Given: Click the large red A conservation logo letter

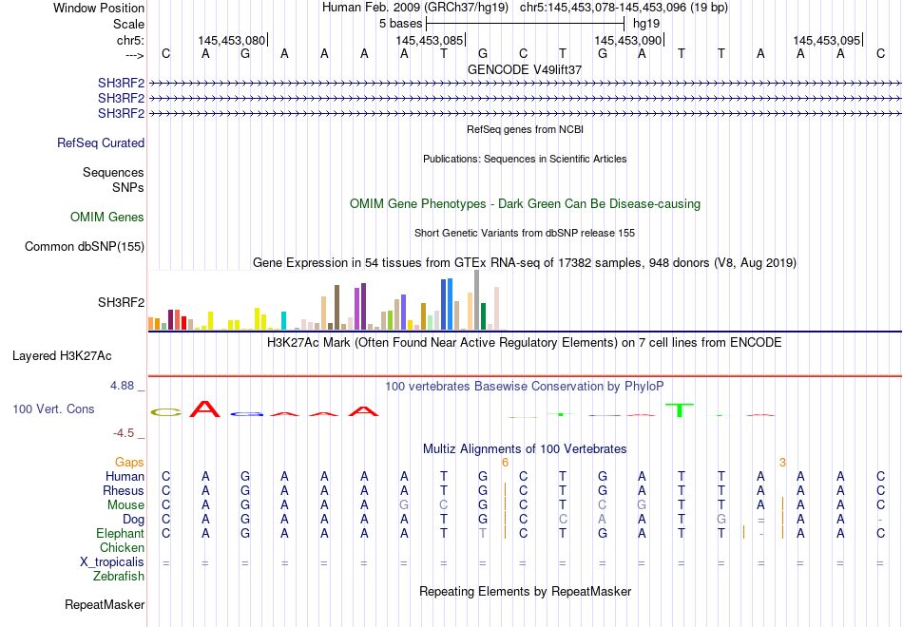Looking at the screenshot, I should 205,408.
